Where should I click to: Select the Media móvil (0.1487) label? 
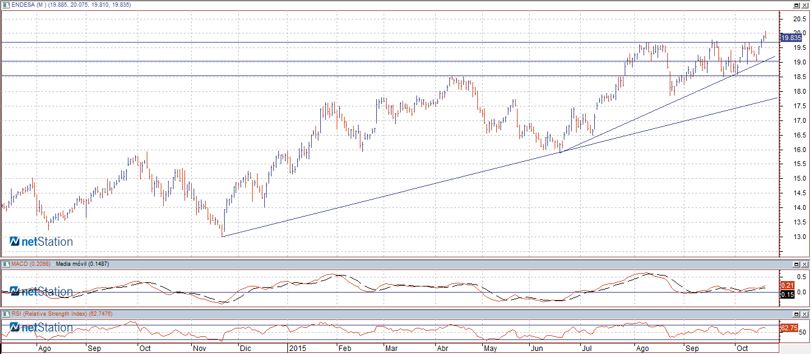coord(82,264)
